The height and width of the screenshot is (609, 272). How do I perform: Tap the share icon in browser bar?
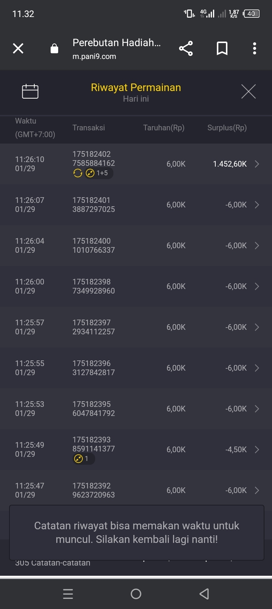click(x=186, y=48)
